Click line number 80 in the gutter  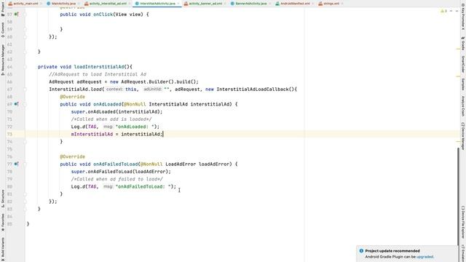coord(9,186)
